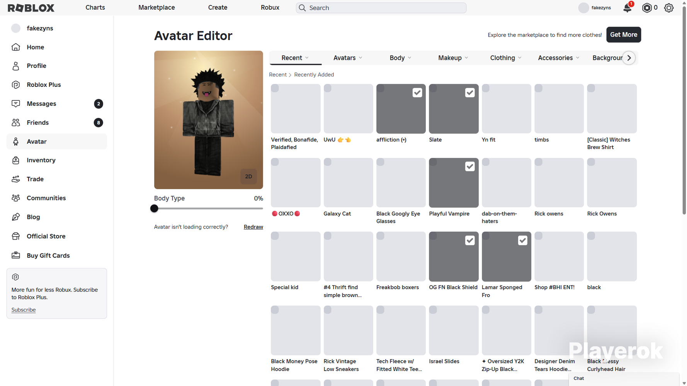Open the Marketplace page

pyautogui.click(x=156, y=8)
